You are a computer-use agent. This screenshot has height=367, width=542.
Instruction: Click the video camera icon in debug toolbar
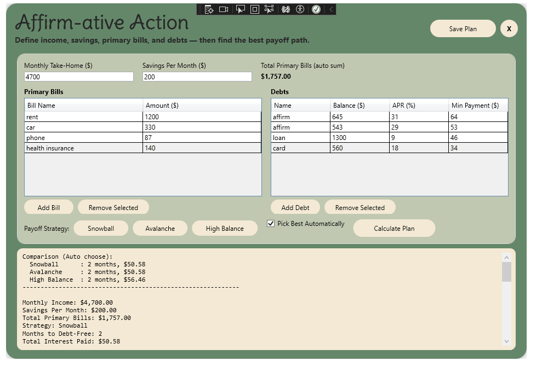point(224,9)
